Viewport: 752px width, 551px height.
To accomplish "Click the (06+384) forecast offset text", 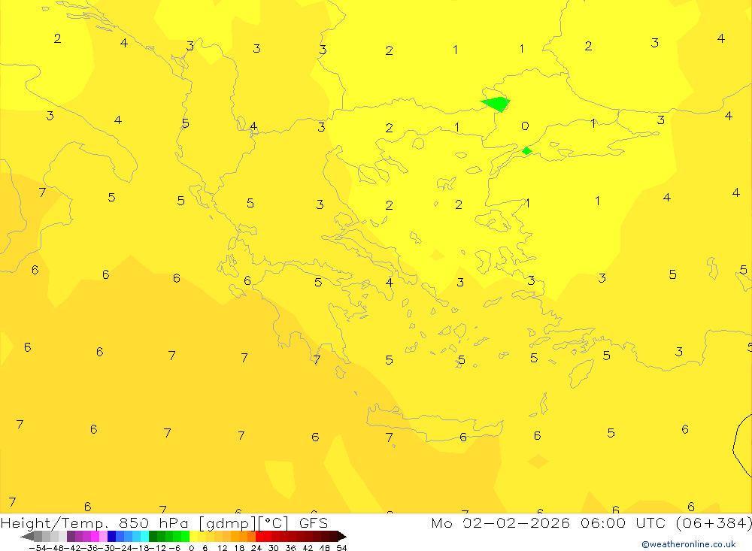I will pyautogui.click(x=714, y=522).
